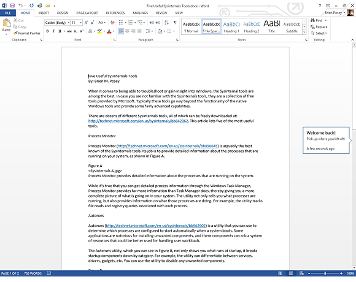Click the Find binoculars icon
Screen dimensions: 356x282
[x=313, y=20]
